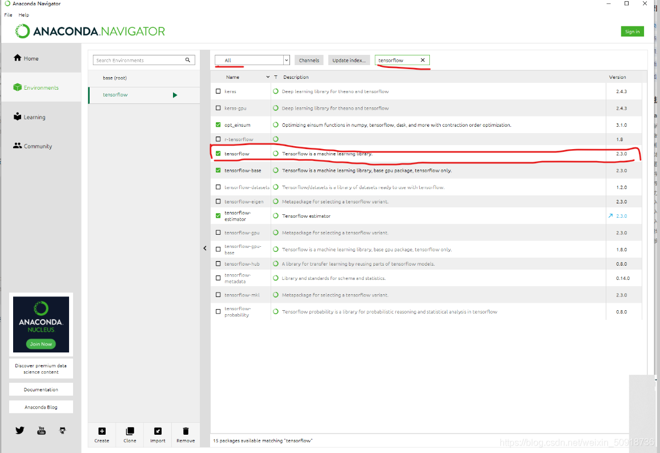The width and height of the screenshot is (660, 453).
Task: Open the Home section icon
Action: click(17, 58)
